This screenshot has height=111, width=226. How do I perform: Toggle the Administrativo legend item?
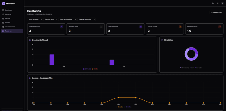tap(185, 68)
